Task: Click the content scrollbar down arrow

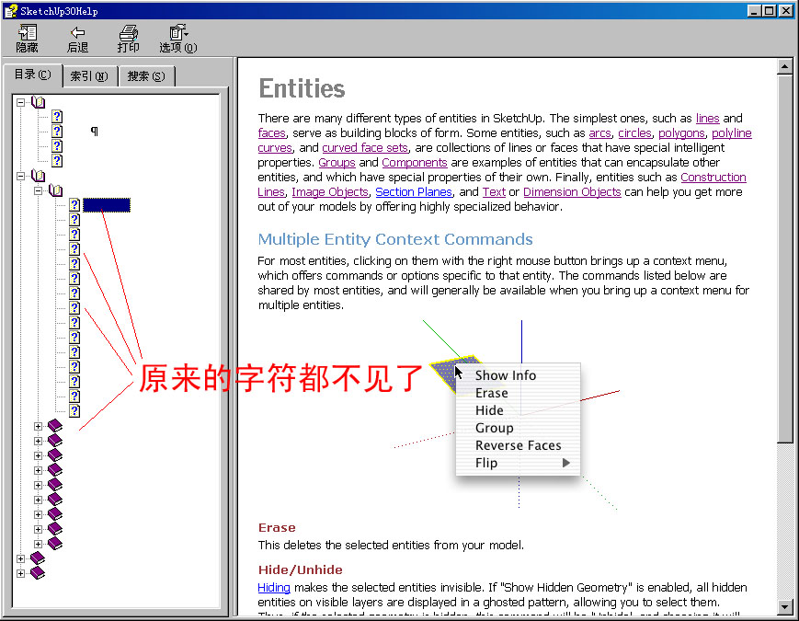Action: point(784,606)
